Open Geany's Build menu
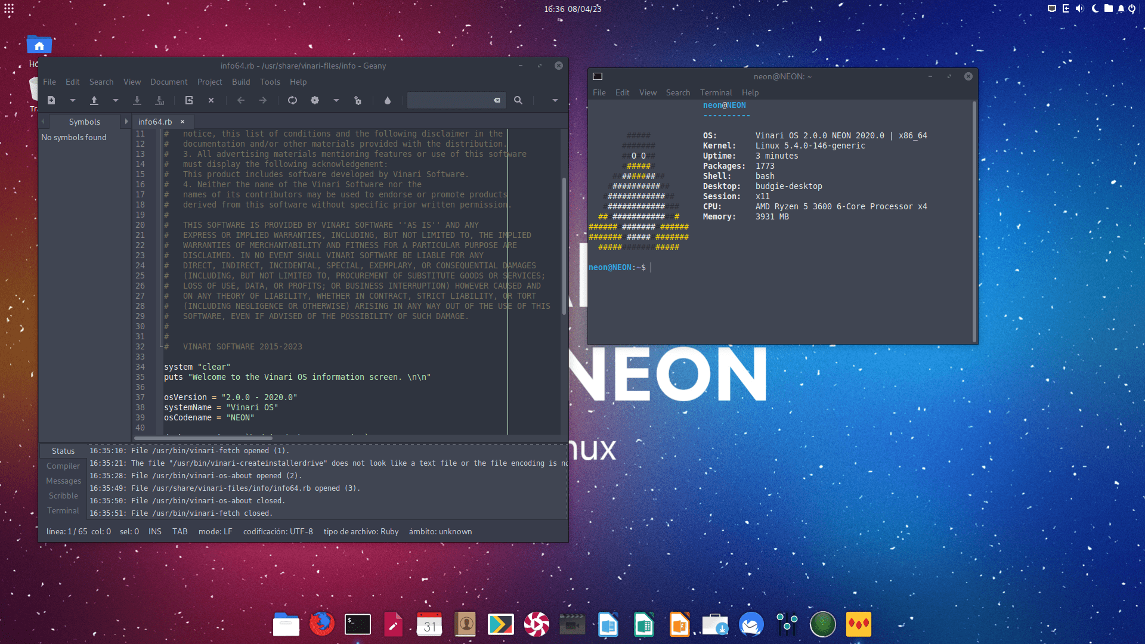 coord(241,82)
